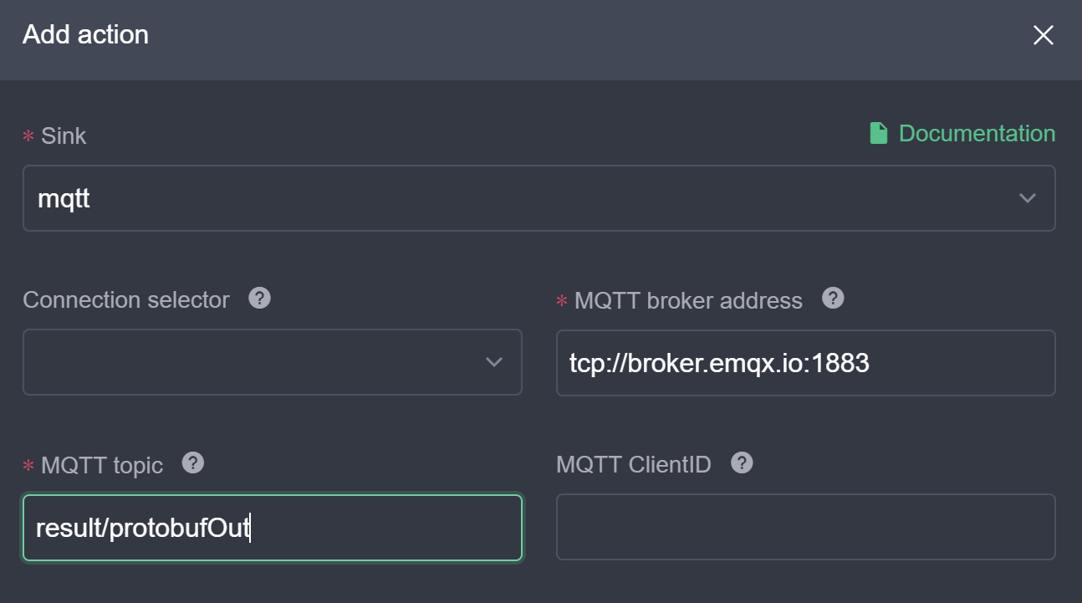Open the empty Connection selector combo box
1082x603 pixels.
pyautogui.click(x=273, y=362)
